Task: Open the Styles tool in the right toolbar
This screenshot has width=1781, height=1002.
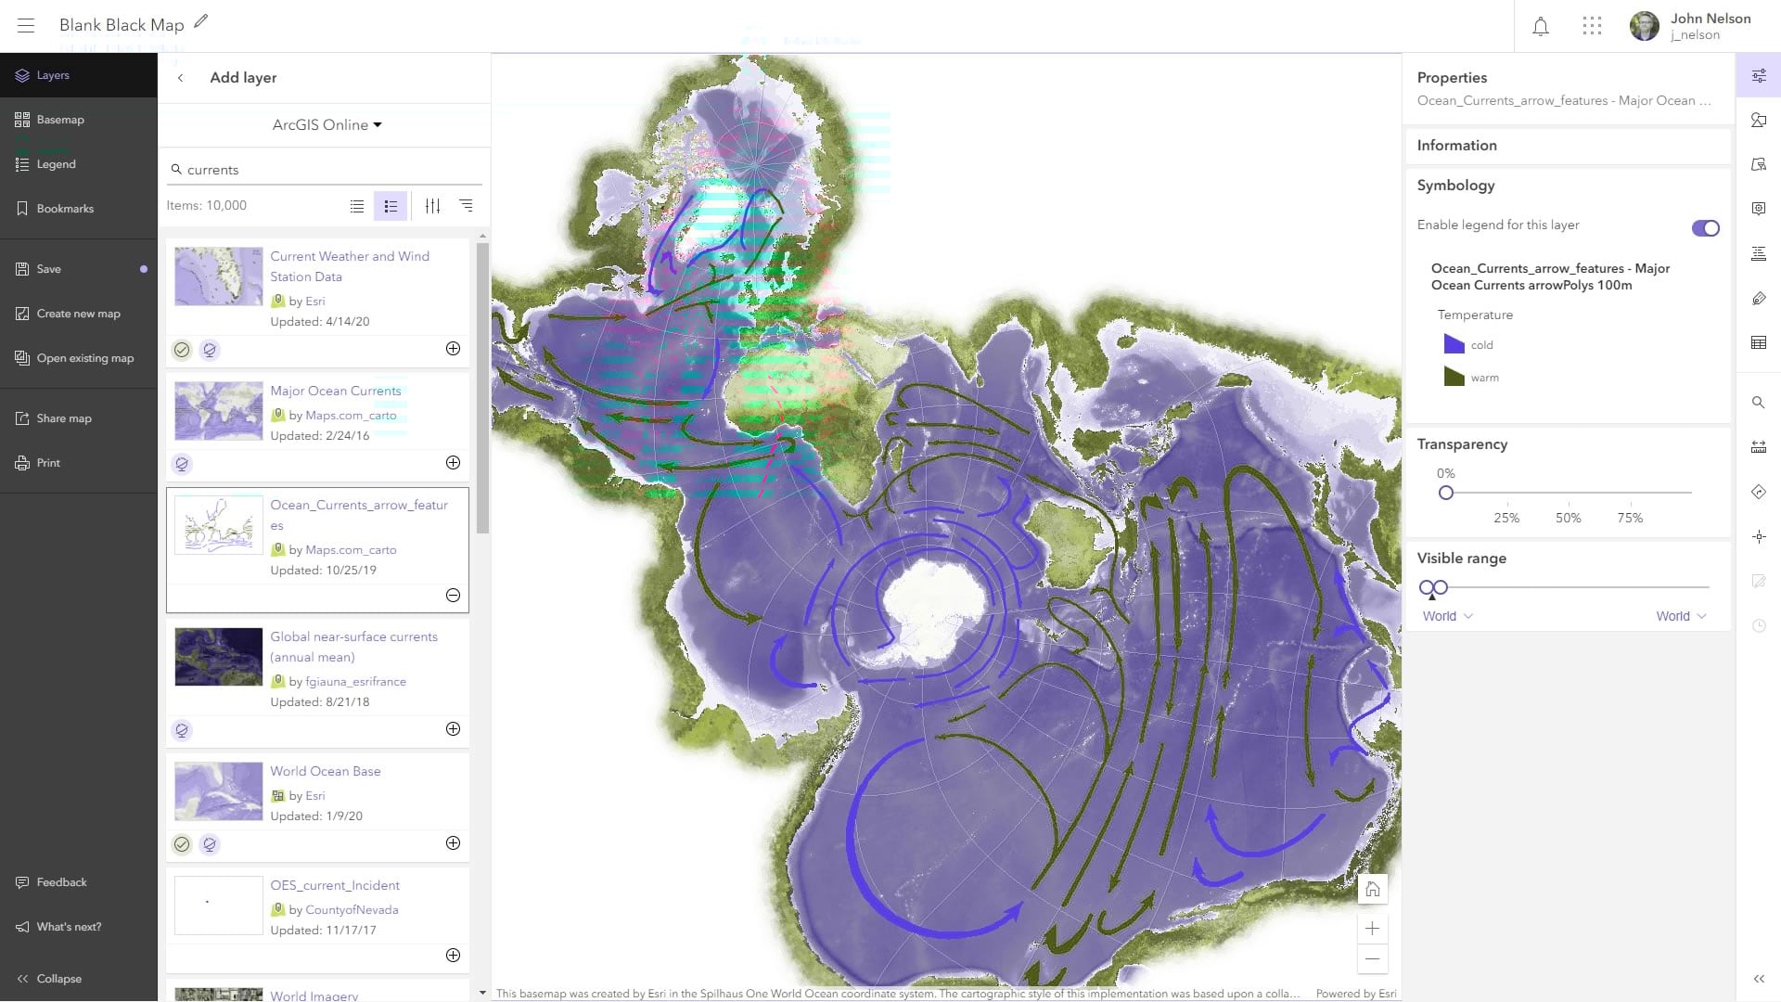Action: (1759, 120)
